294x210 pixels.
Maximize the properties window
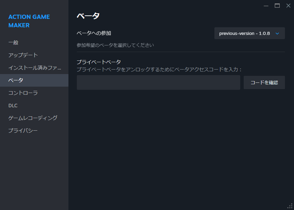point(277,6)
